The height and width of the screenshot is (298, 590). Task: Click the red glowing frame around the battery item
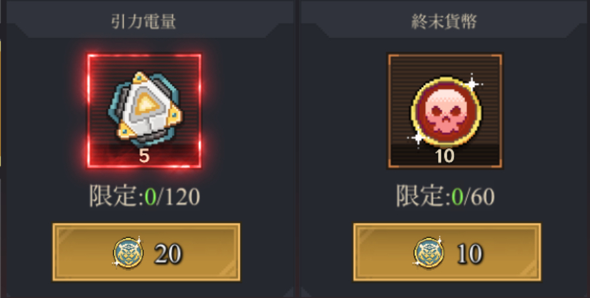pos(144,111)
